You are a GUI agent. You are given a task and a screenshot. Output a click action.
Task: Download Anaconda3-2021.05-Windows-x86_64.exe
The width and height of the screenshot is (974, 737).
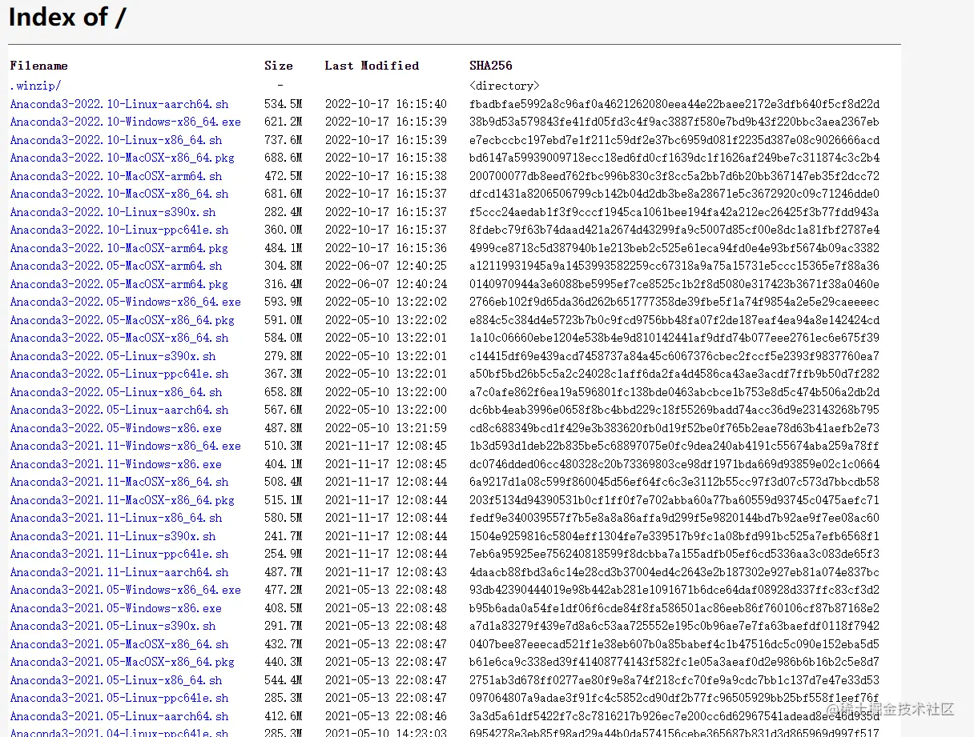point(126,590)
